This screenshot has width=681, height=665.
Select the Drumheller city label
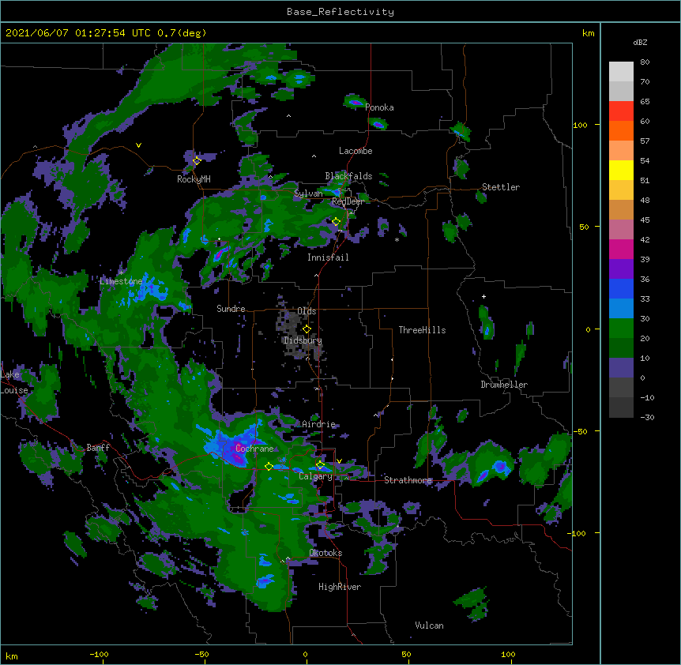pos(504,385)
